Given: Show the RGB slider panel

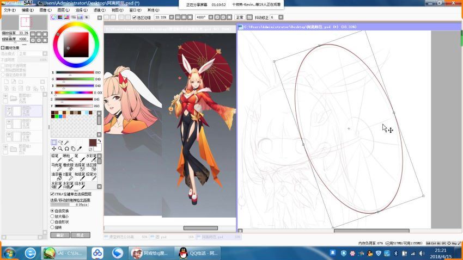Looking at the screenshot, I should pos(60,17).
